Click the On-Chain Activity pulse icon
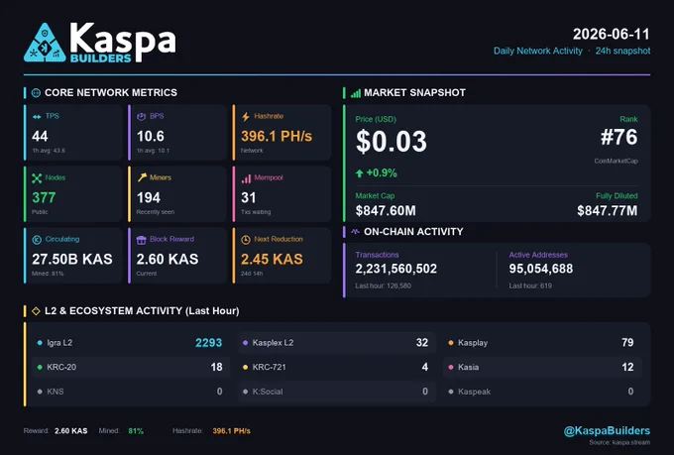The image size is (674, 455). pyautogui.click(x=355, y=231)
